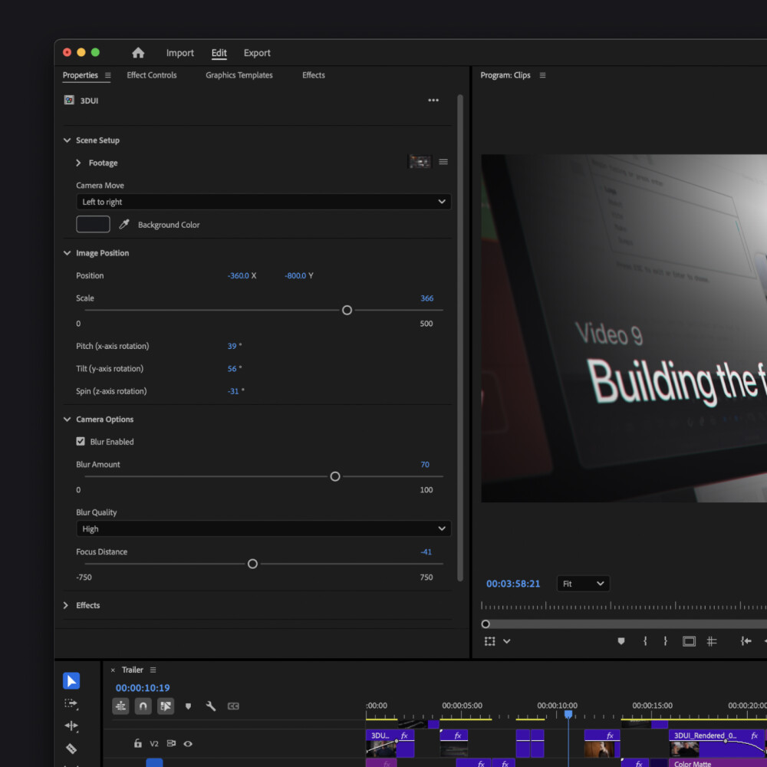Collapse the Image Position section
The width and height of the screenshot is (767, 767).
pos(67,253)
